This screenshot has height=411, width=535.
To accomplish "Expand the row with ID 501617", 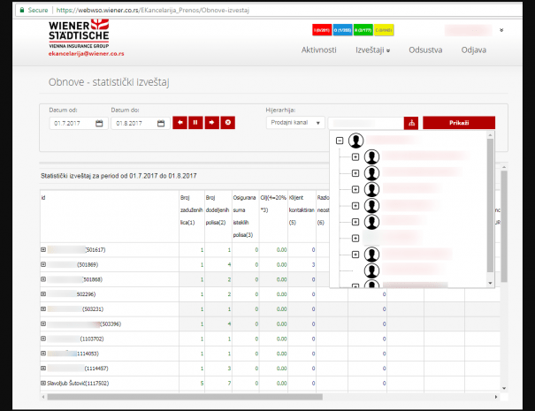I will point(43,250).
